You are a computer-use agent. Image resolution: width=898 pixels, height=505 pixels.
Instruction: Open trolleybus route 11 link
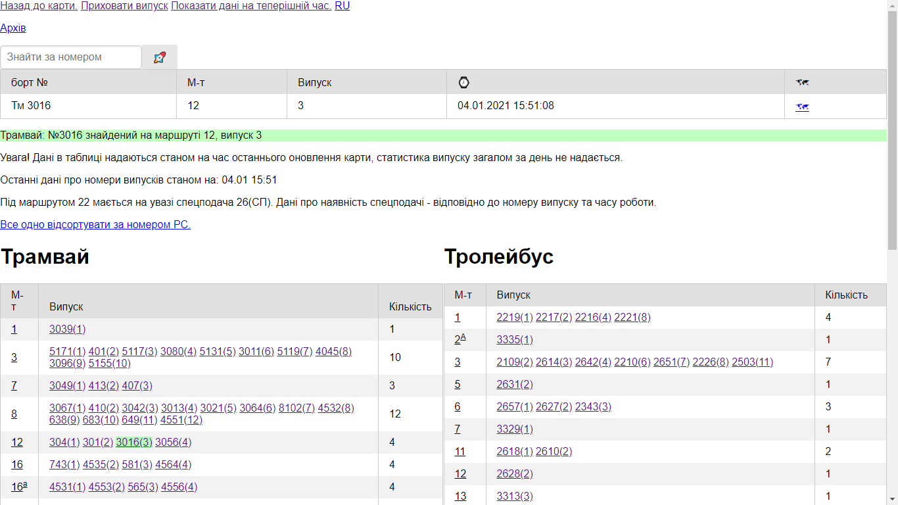coord(460,452)
